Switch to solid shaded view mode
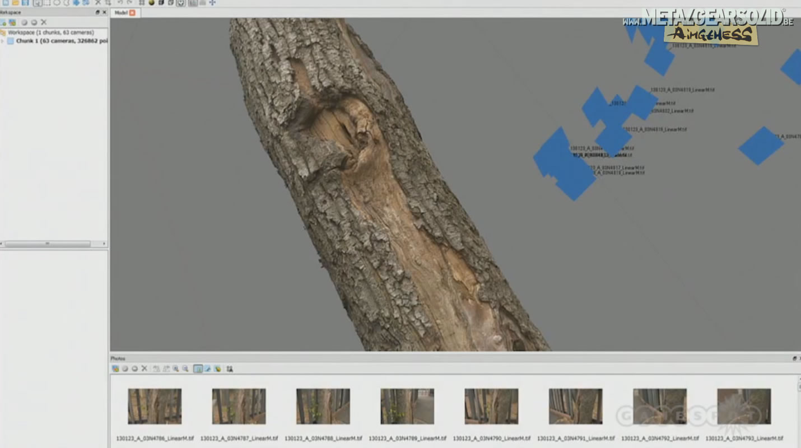Viewport: 801px width, 448px height. tap(161, 3)
